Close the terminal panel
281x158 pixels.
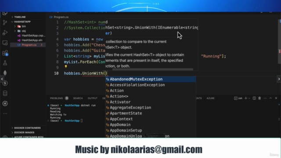276,98
